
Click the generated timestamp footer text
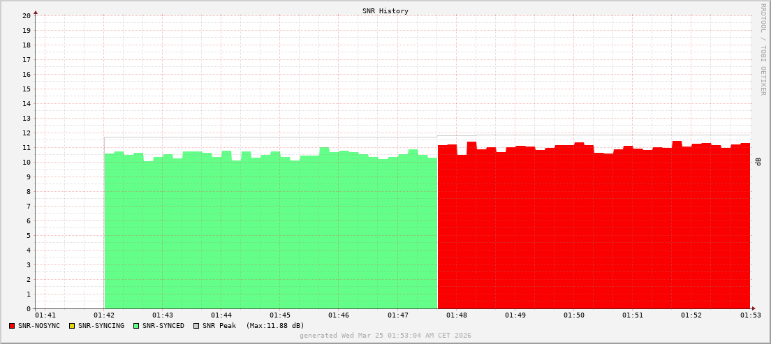pyautogui.click(x=385, y=336)
